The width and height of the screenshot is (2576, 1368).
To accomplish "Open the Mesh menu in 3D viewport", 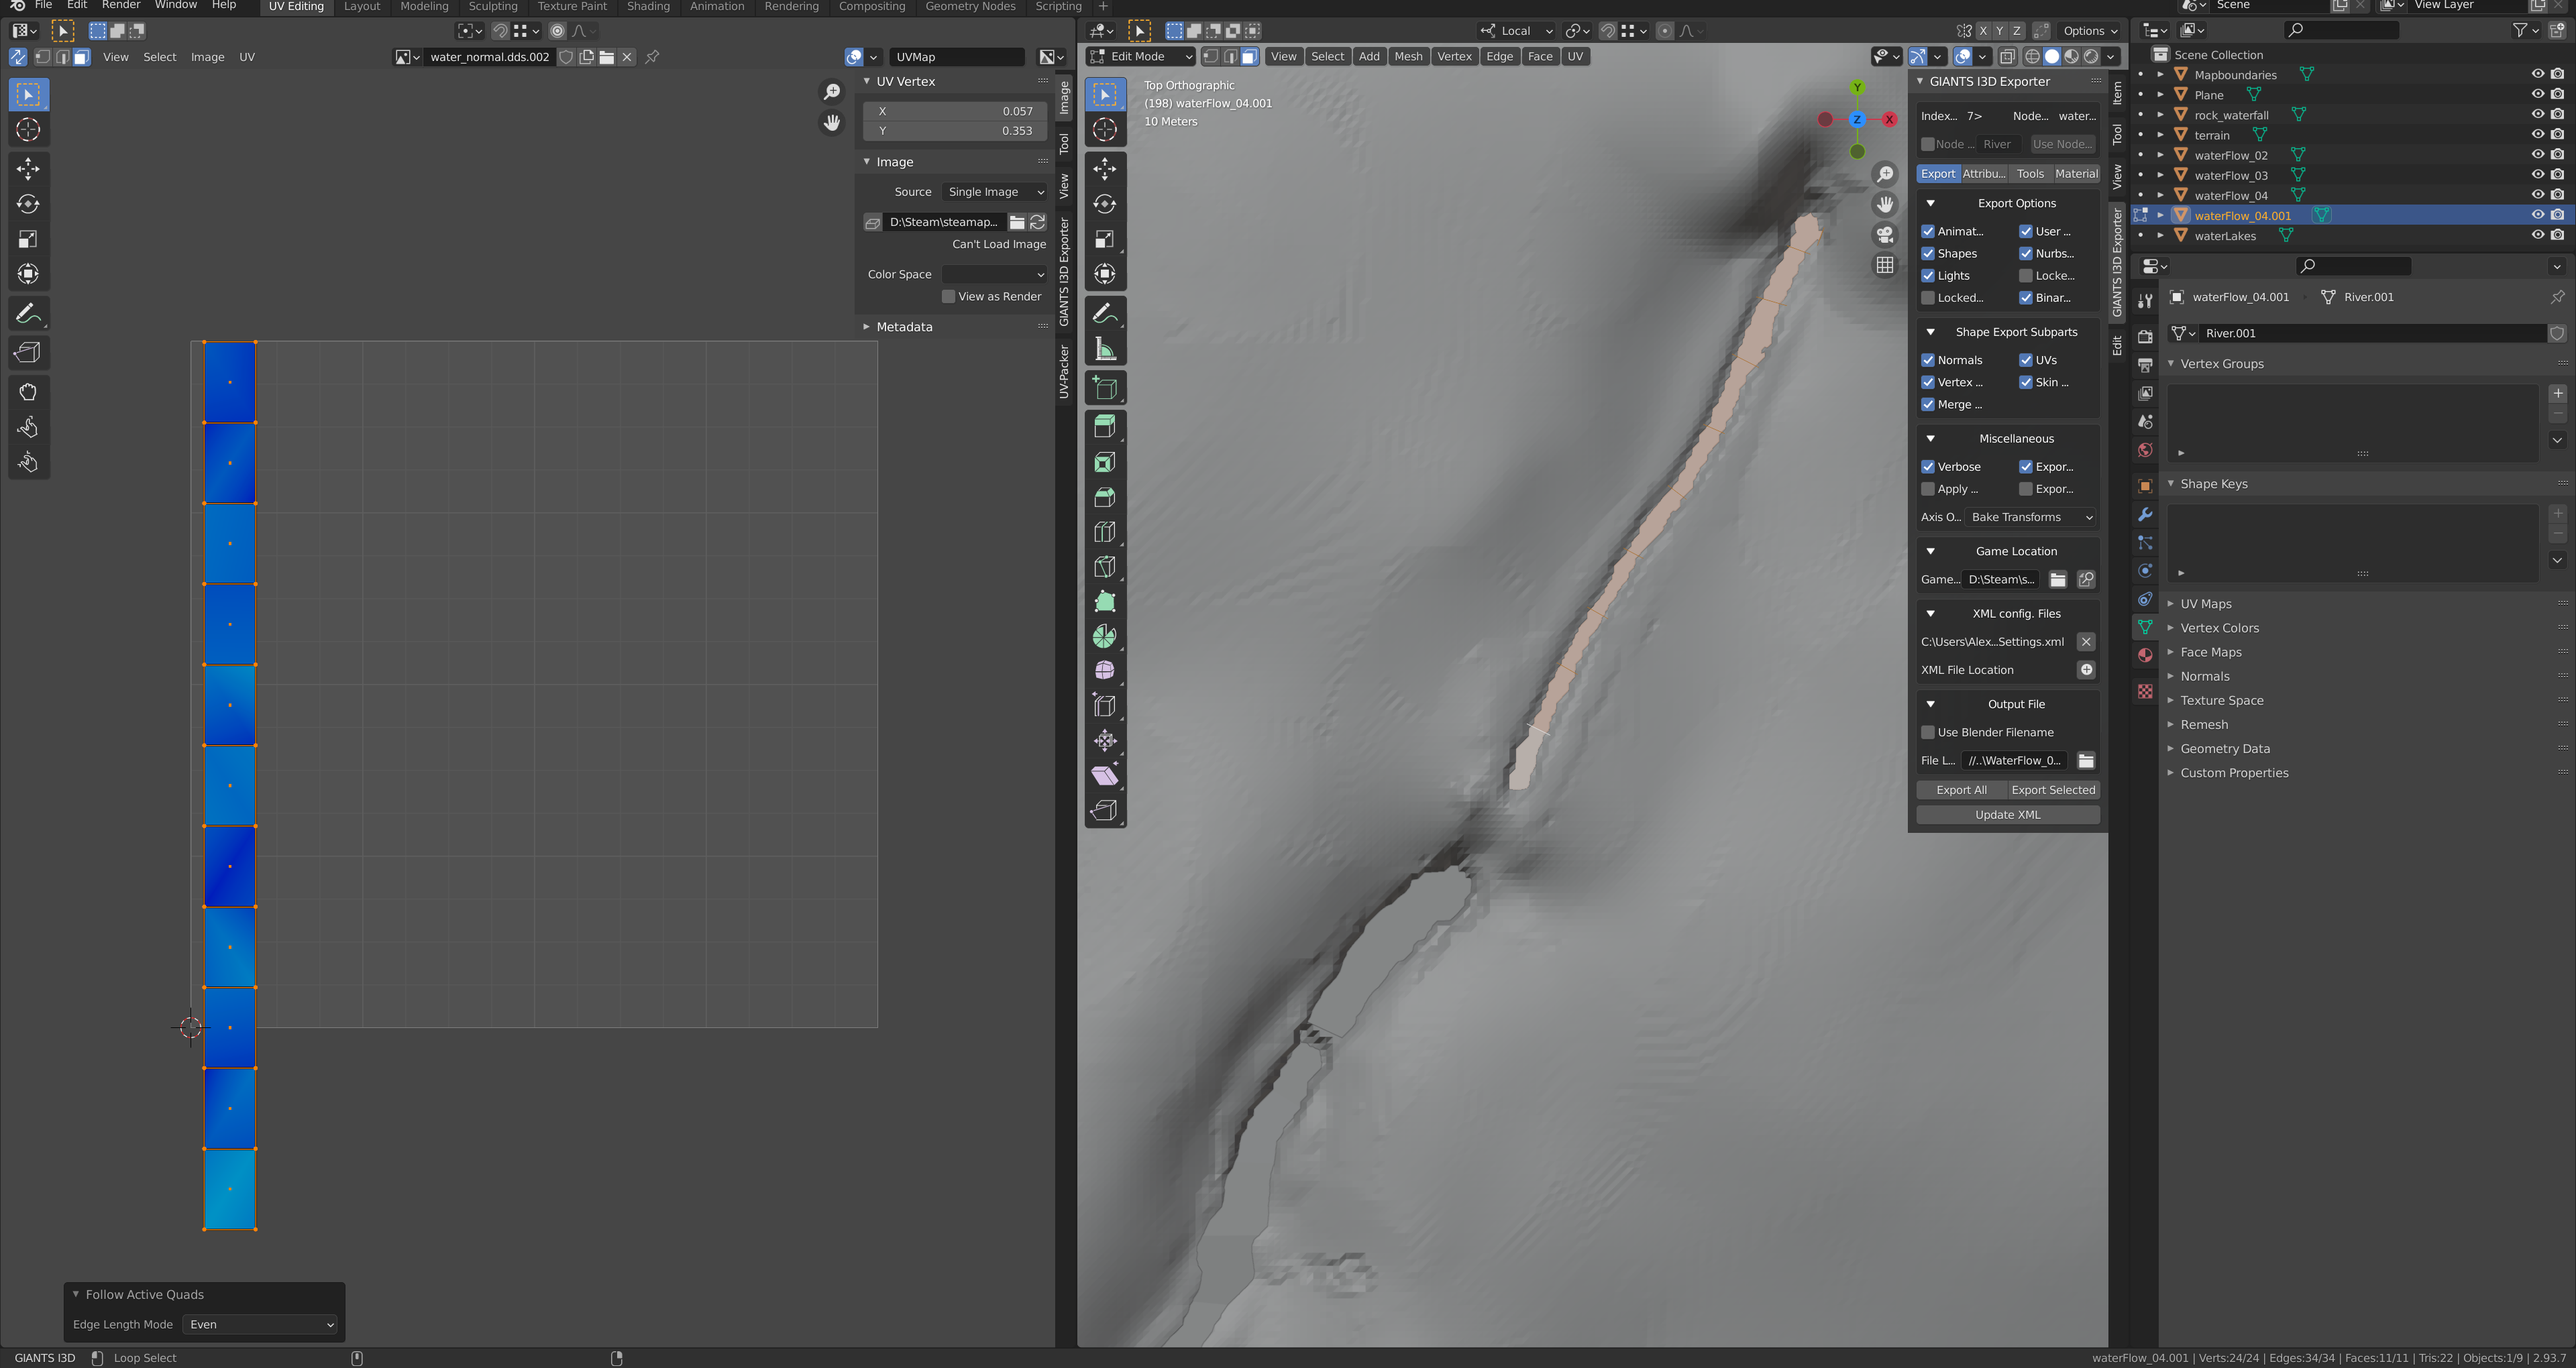I will 1408,56.
